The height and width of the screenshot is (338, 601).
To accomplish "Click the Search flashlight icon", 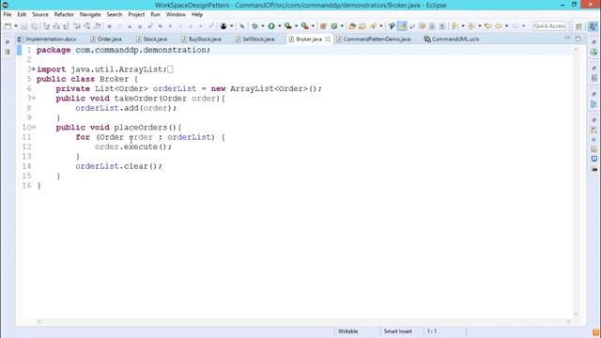I will click(373, 26).
